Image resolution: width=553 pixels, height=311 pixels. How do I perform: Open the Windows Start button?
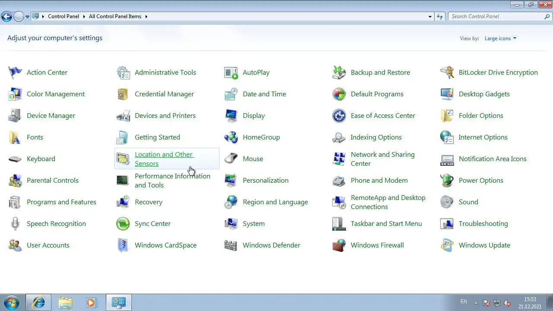(12, 302)
